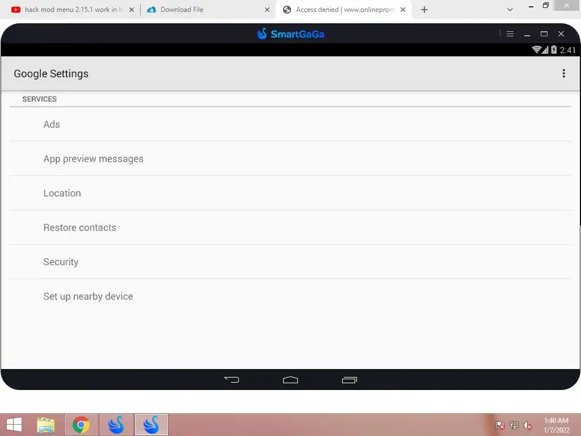Click the Android clock showing 2:41
This screenshot has width=581, height=436.
pos(567,50)
